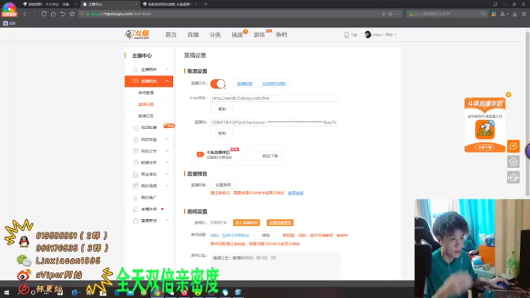The height and width of the screenshot is (298, 530).
Task: Click the 设置预告 button
Action: click(x=223, y=185)
